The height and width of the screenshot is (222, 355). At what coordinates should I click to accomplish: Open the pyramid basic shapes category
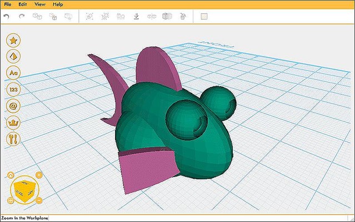(13, 56)
